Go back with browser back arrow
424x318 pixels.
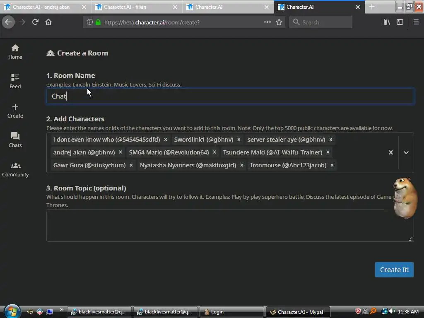click(8, 22)
